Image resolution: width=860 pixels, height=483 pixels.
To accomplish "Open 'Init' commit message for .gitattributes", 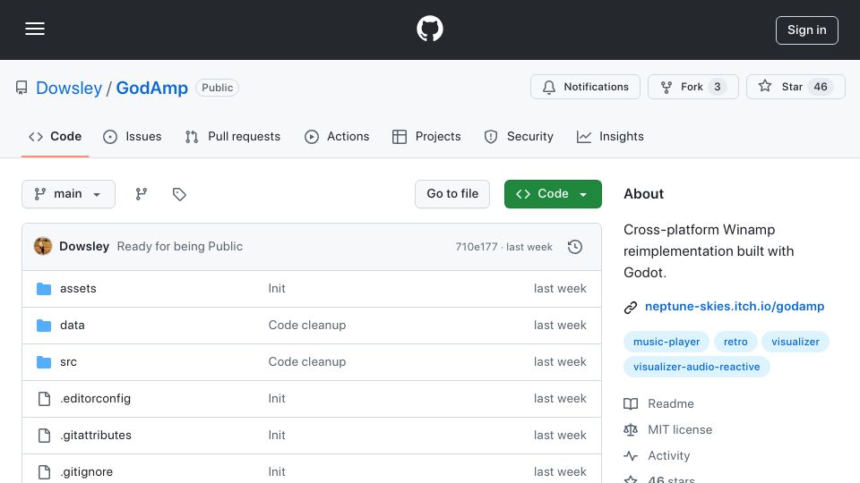I will [277, 436].
